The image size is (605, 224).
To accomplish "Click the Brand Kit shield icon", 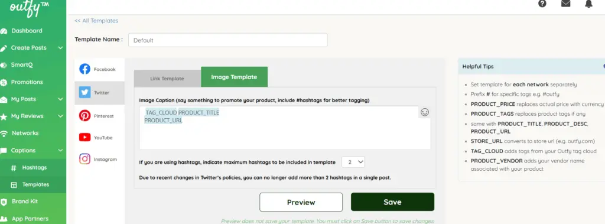I will [4, 202].
